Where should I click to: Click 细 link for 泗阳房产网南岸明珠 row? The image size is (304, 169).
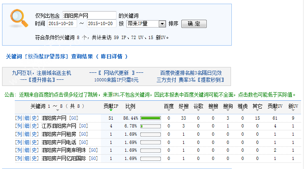[26, 150]
